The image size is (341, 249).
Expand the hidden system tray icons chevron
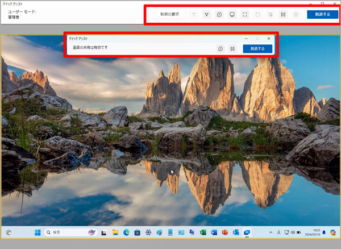[x=270, y=233]
